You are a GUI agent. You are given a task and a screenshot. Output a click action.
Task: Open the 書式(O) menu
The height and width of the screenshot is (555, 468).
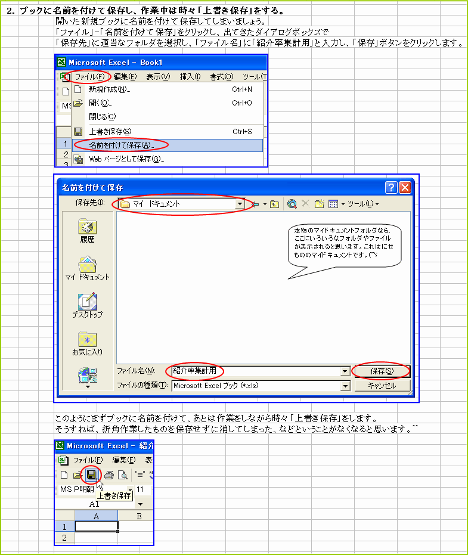[x=222, y=77]
